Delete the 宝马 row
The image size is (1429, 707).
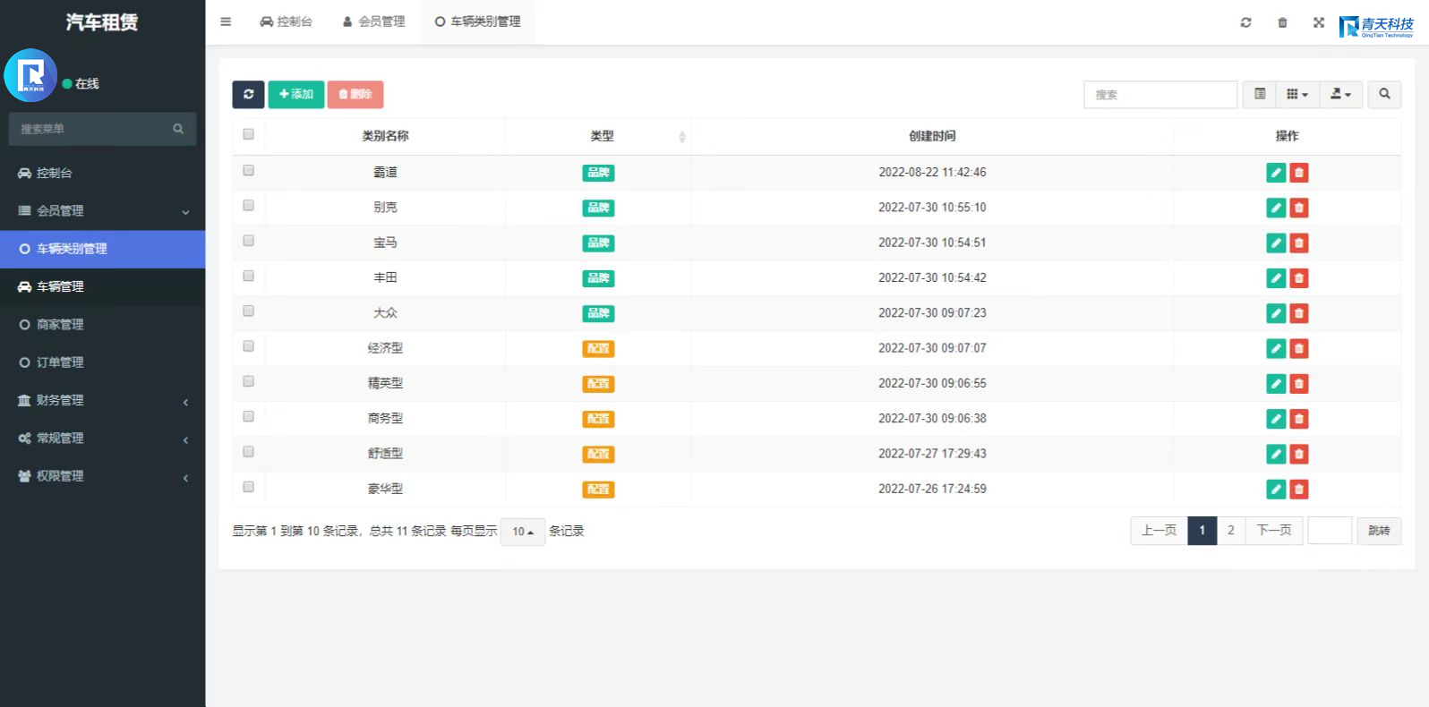pyautogui.click(x=1299, y=243)
